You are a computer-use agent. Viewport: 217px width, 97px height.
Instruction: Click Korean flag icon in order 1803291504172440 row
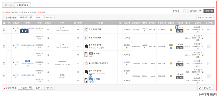(14, 62)
